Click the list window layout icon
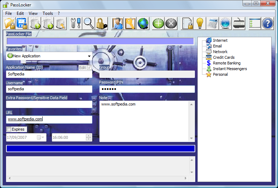 tap(255, 23)
